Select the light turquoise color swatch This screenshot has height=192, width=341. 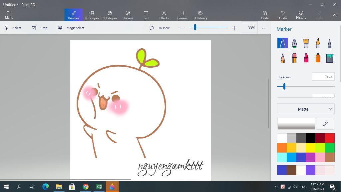(282, 157)
